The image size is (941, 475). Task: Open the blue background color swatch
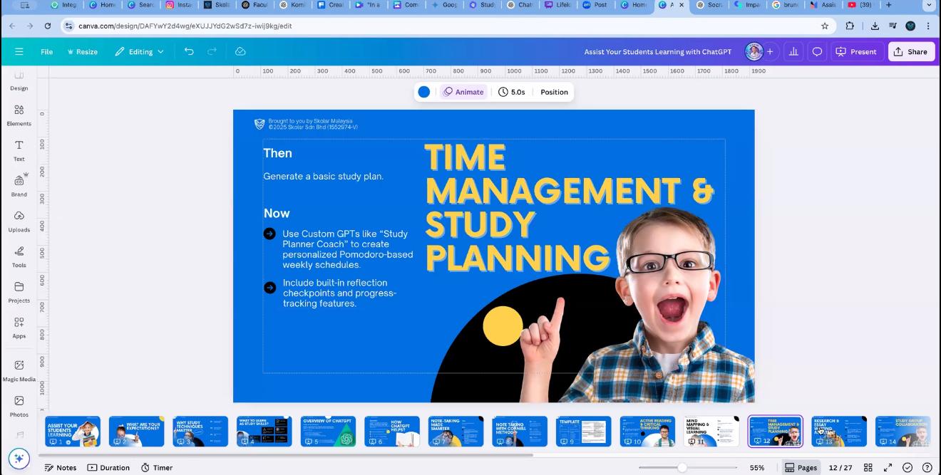click(424, 92)
